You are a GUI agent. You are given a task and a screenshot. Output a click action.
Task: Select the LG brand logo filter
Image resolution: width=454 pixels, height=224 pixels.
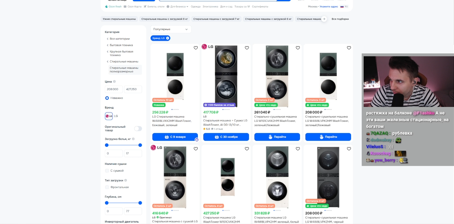[x=109, y=116]
